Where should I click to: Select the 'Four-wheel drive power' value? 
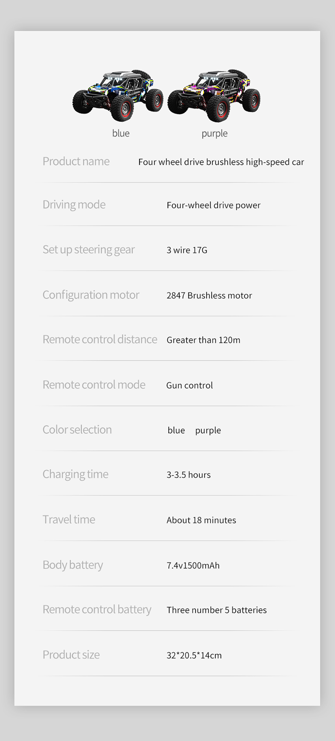pos(213,205)
